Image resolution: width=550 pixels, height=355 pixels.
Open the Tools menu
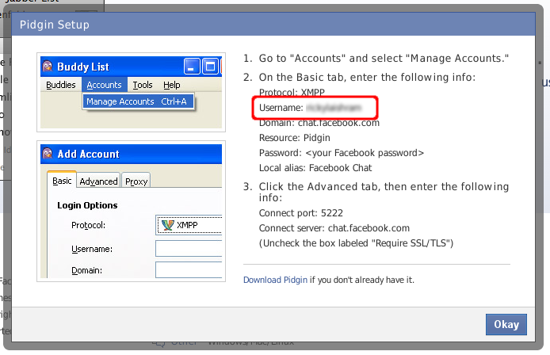point(143,85)
